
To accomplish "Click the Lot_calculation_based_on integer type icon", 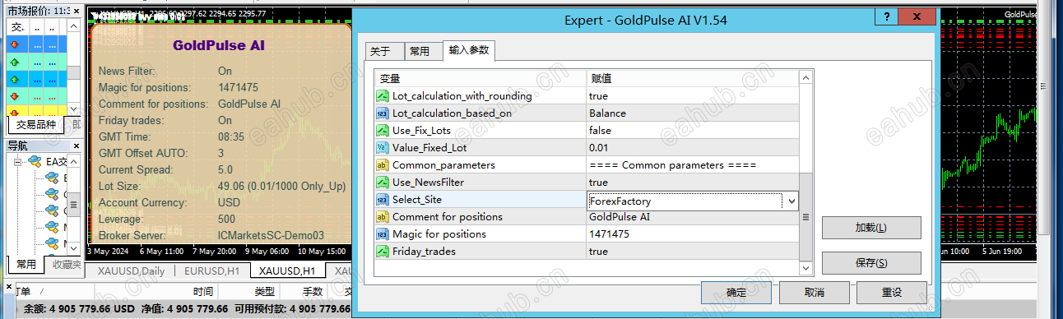I will pyautogui.click(x=383, y=113).
